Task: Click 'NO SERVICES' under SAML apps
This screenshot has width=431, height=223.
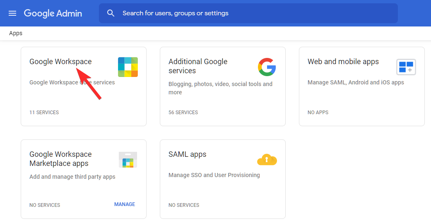Action: click(184, 205)
